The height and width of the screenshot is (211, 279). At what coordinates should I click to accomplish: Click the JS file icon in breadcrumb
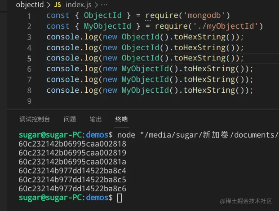tap(58, 5)
